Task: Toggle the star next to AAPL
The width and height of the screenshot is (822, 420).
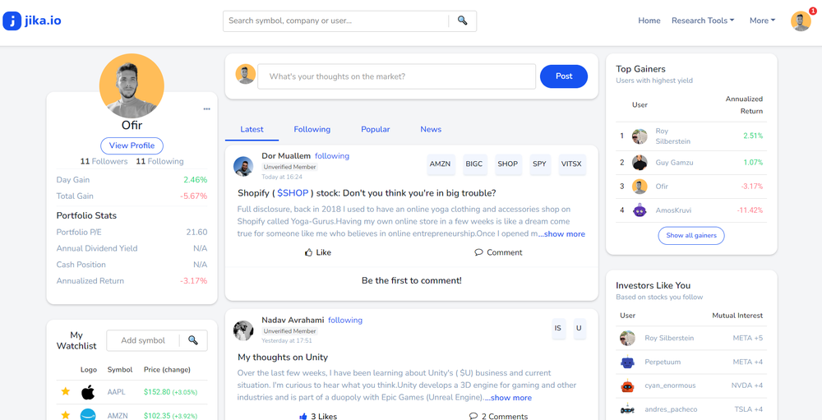Action: coord(66,391)
